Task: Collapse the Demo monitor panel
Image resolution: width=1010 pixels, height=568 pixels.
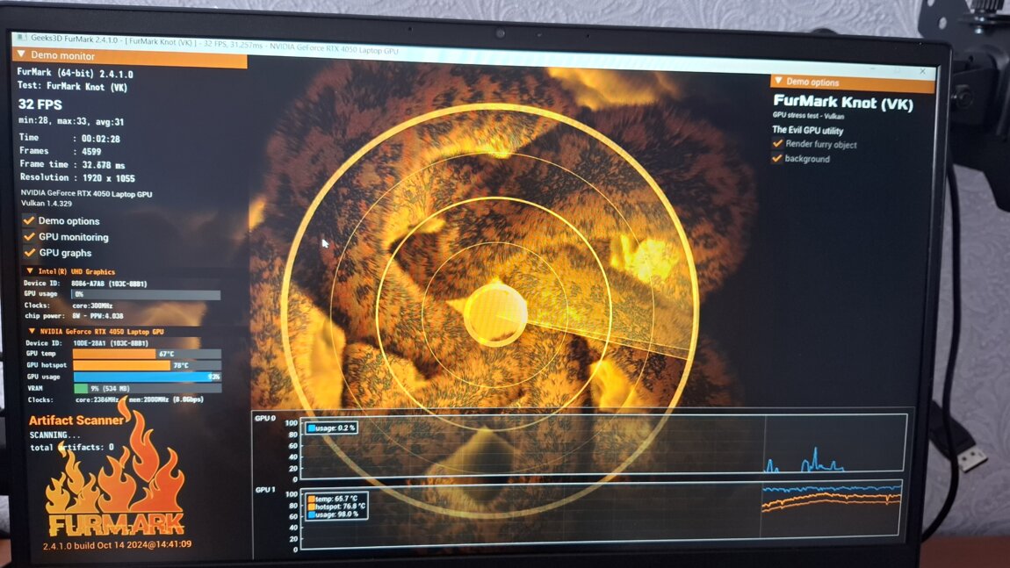Action: click(22, 55)
